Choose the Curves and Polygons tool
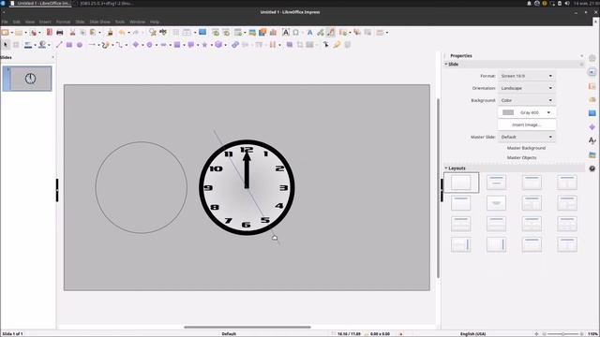This screenshot has height=337, width=600. click(x=106, y=45)
